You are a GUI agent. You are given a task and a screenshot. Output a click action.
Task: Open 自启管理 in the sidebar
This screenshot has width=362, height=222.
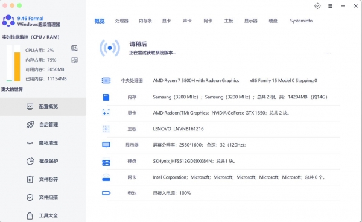click(x=43, y=125)
